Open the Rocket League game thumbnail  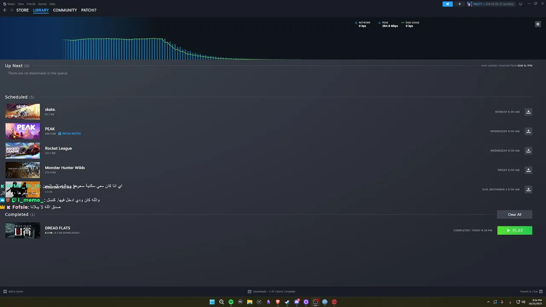(23, 151)
